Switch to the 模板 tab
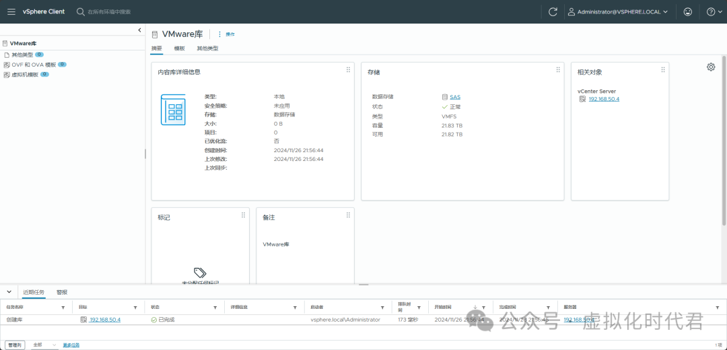This screenshot has height=350, width=727. coord(180,48)
